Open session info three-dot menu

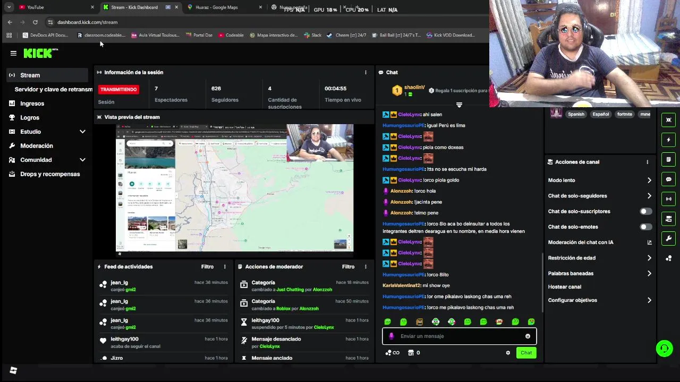click(x=365, y=72)
